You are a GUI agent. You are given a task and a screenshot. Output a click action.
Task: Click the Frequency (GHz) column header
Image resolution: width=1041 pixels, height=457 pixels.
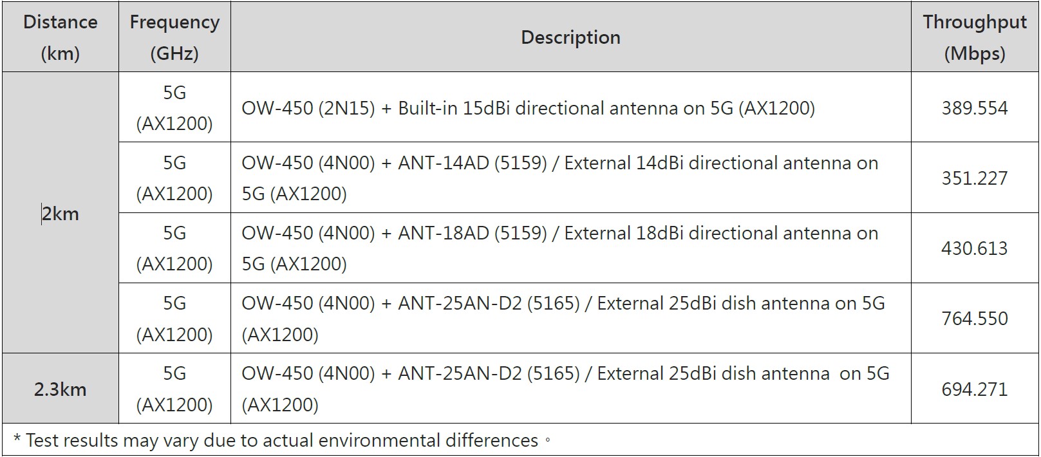[x=174, y=37]
